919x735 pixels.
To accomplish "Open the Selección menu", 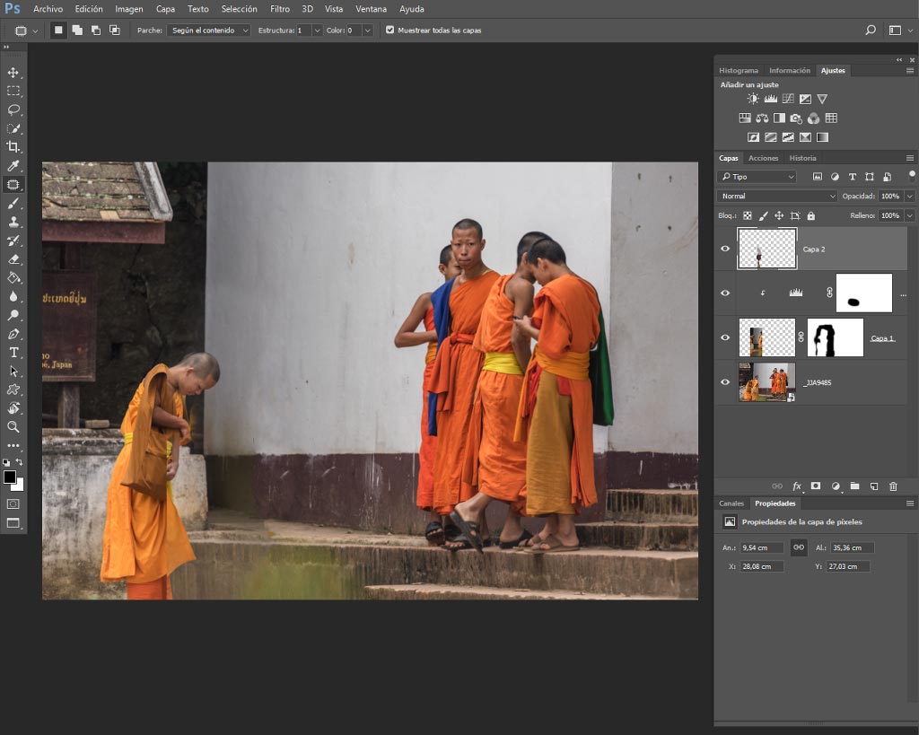I will tap(239, 9).
